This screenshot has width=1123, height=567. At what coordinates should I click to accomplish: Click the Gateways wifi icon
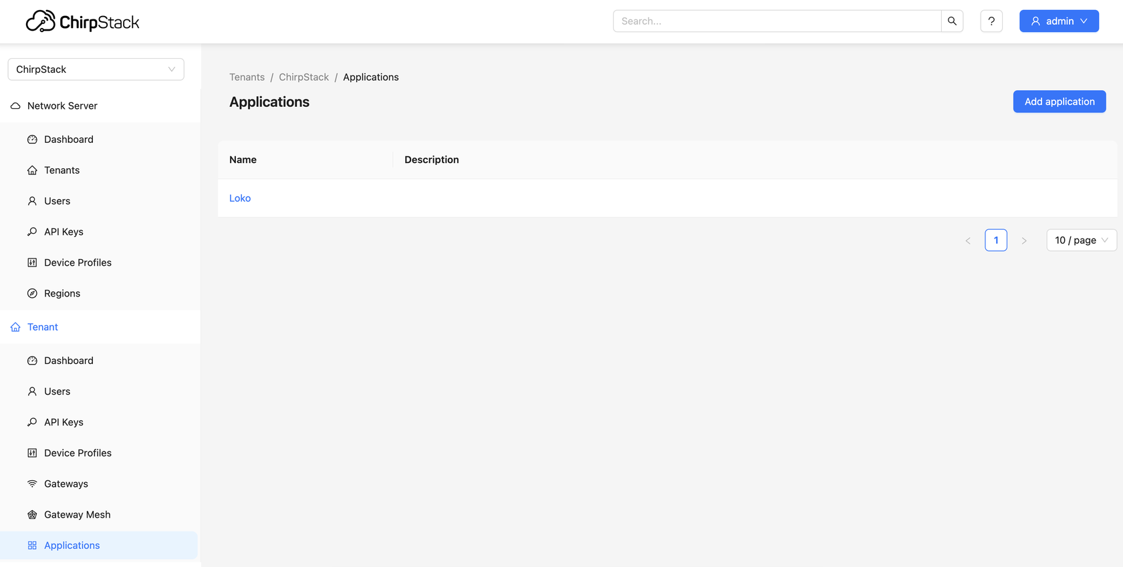32,484
